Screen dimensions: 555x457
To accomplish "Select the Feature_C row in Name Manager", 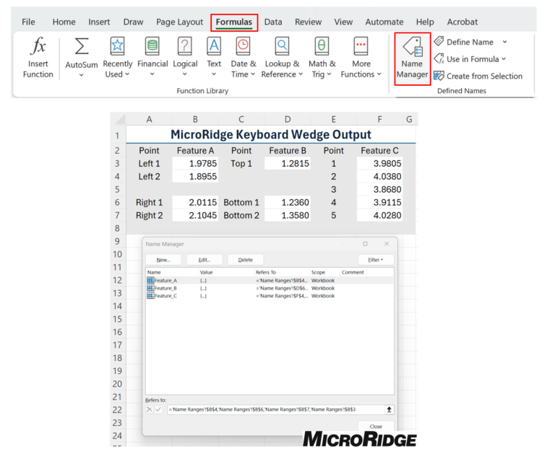I will pyautogui.click(x=270, y=296).
